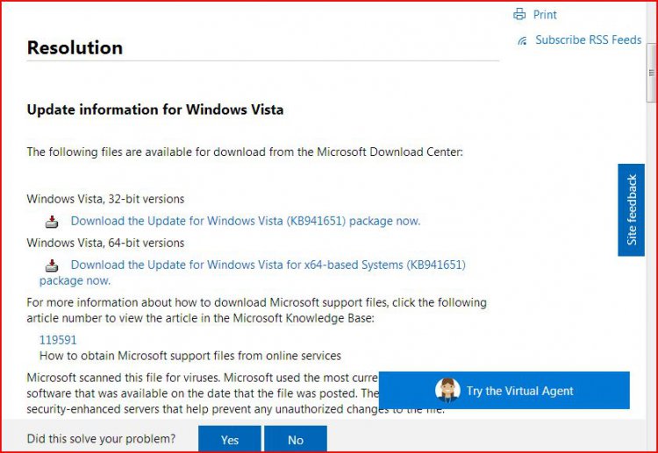Download the Update for Windows Vista (KB941651) package
This screenshot has height=453, width=658.
click(245, 221)
